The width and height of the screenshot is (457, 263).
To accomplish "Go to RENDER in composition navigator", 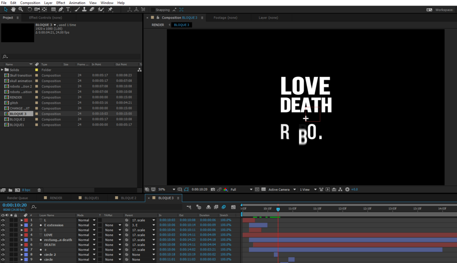I will click(158, 25).
